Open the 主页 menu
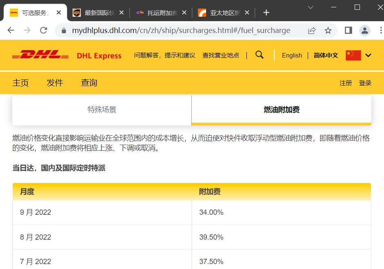The image size is (384, 269). click(20, 83)
